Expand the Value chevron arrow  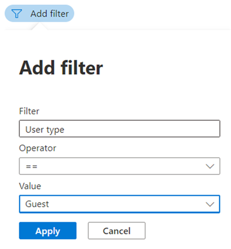210,204
